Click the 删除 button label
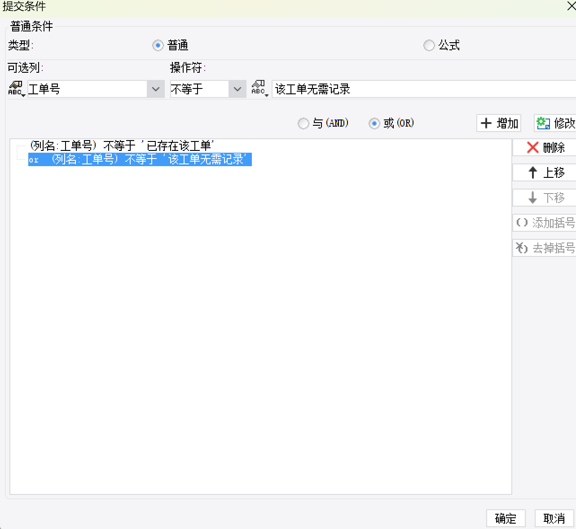The width and height of the screenshot is (576, 529). 554,147
